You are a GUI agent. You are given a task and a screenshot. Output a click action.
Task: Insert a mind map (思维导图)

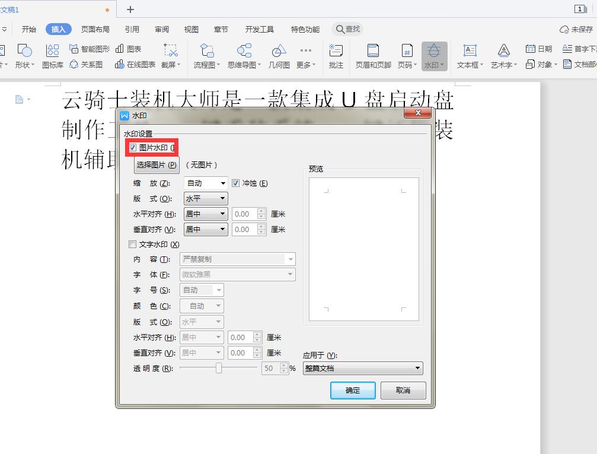244,56
